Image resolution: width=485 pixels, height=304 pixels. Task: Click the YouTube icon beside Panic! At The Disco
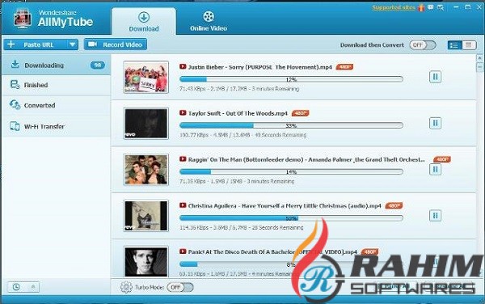183,251
